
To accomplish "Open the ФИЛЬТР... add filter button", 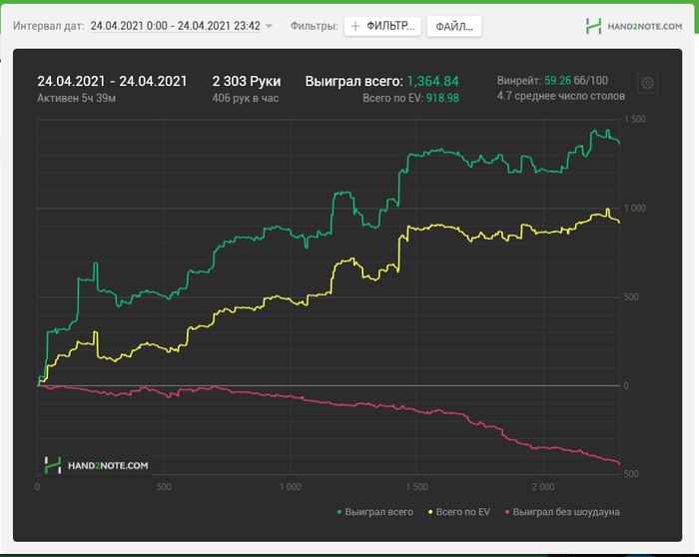I will tap(382, 26).
